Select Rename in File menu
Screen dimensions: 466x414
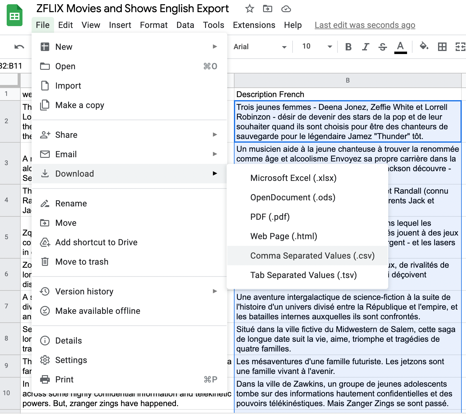[129, 203]
